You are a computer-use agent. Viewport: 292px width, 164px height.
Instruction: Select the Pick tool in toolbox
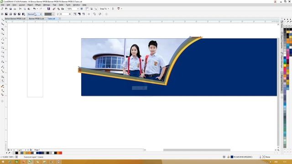[2, 20]
